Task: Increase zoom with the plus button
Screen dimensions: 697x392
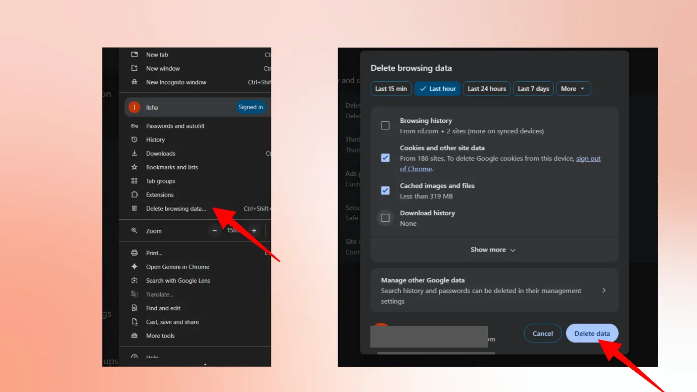Action: click(254, 230)
